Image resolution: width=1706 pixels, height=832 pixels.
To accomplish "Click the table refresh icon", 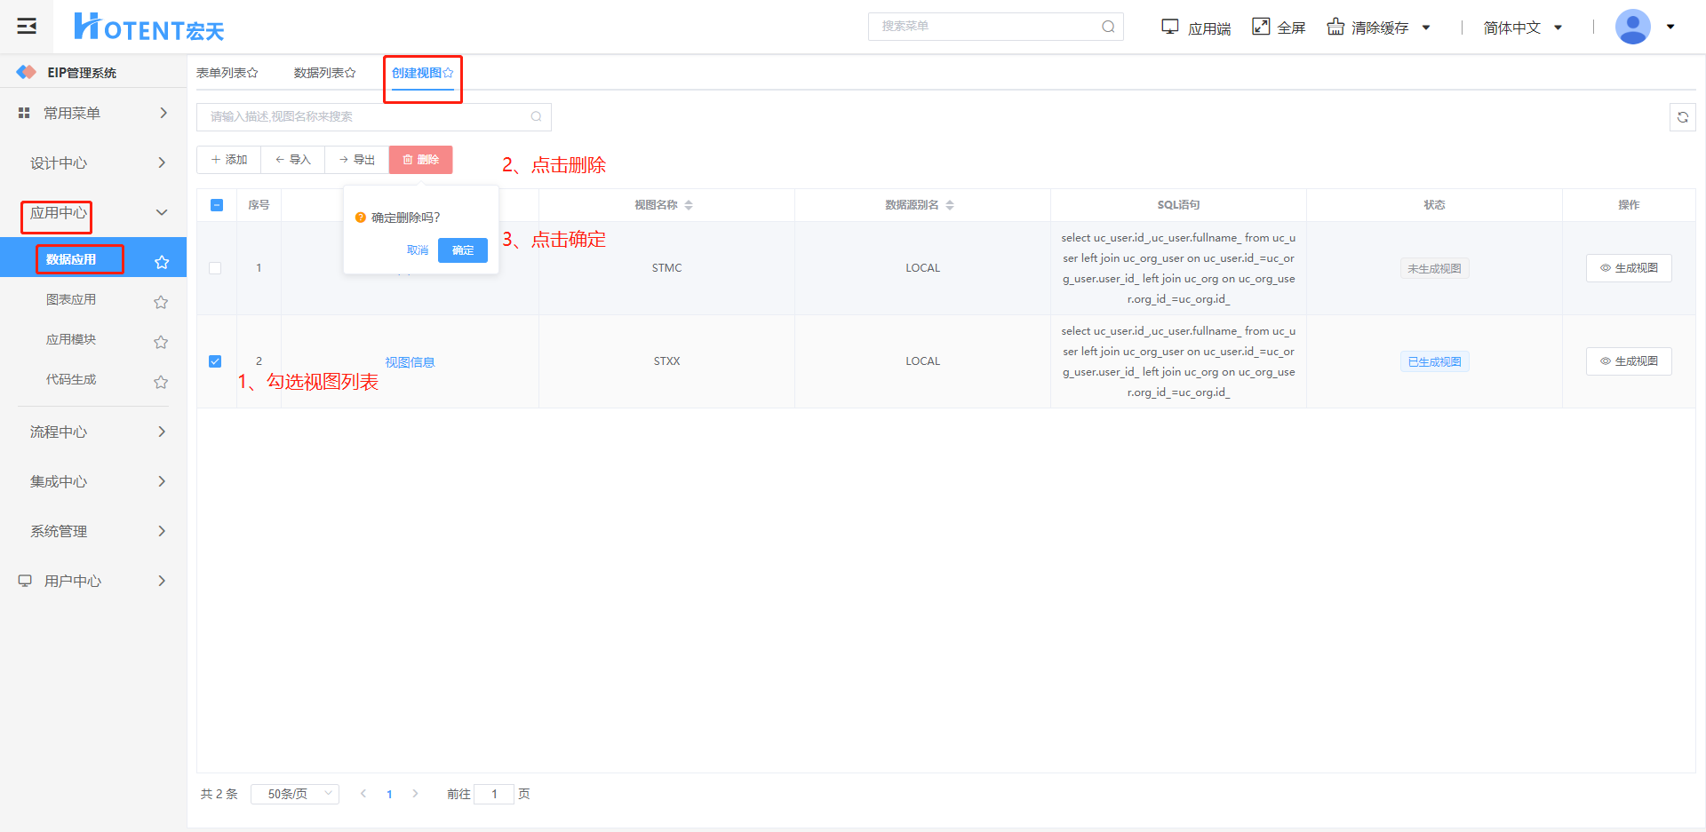I will pyautogui.click(x=1683, y=117).
